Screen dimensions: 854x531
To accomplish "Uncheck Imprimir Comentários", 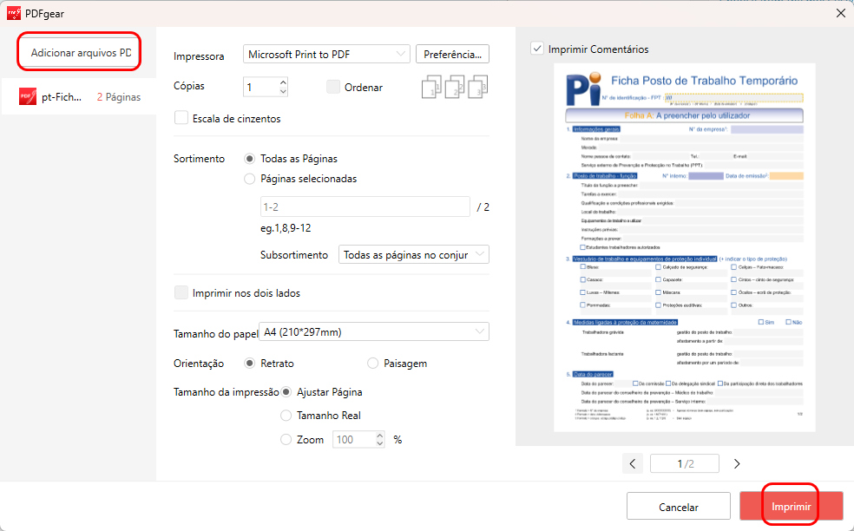I will (535, 49).
